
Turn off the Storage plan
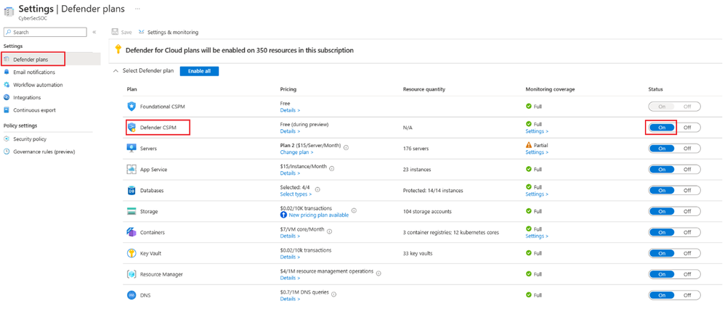[x=687, y=212]
